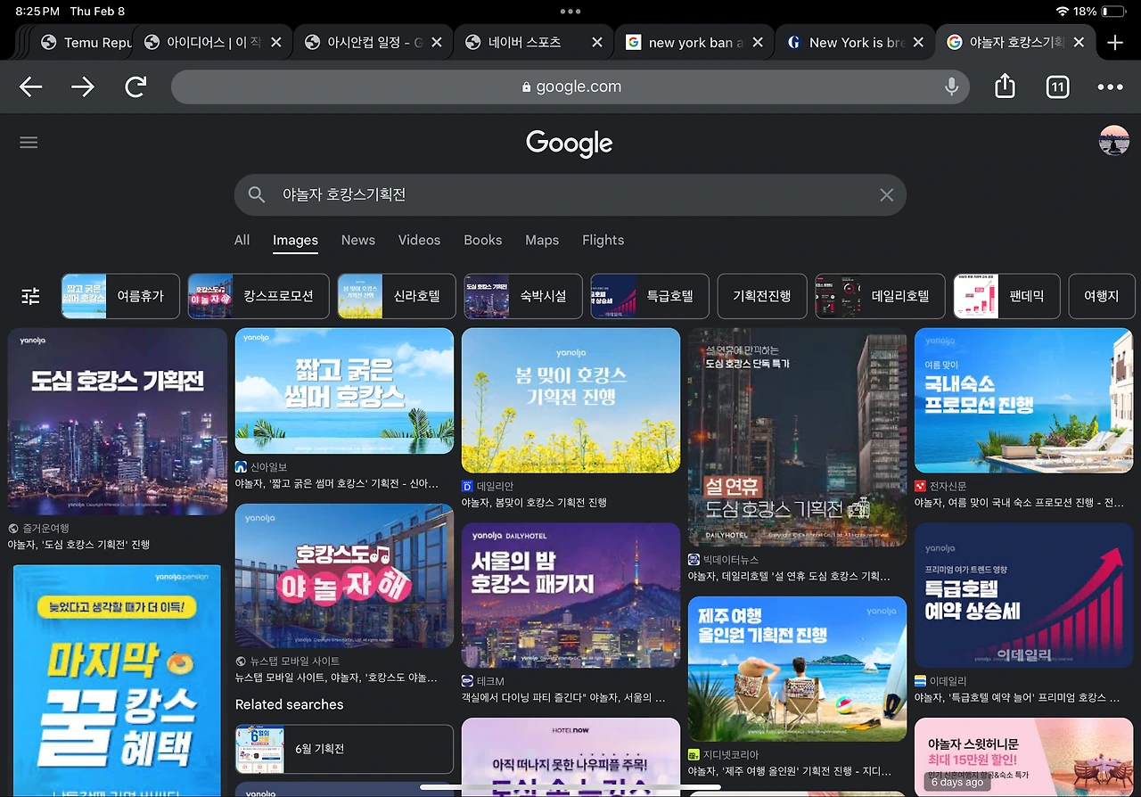Filter images by 여름휴가 chip
The width and height of the screenshot is (1141, 797).
click(120, 296)
